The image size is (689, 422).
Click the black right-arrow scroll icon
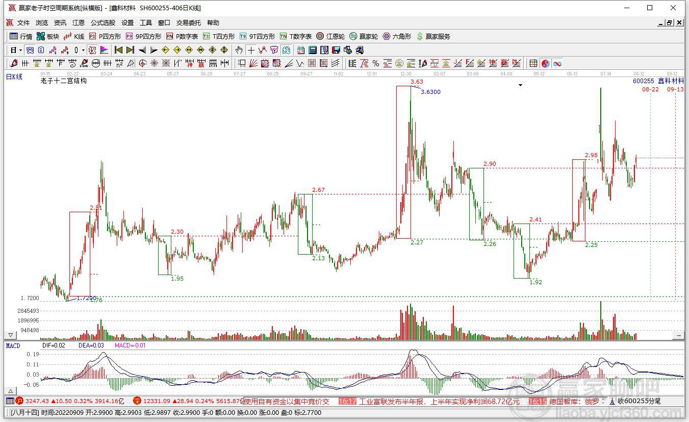coord(154,50)
